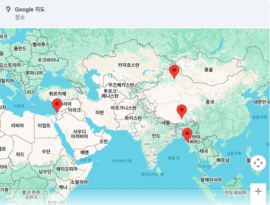
Task: Click the 예멘 country label
Action: coord(84,152)
